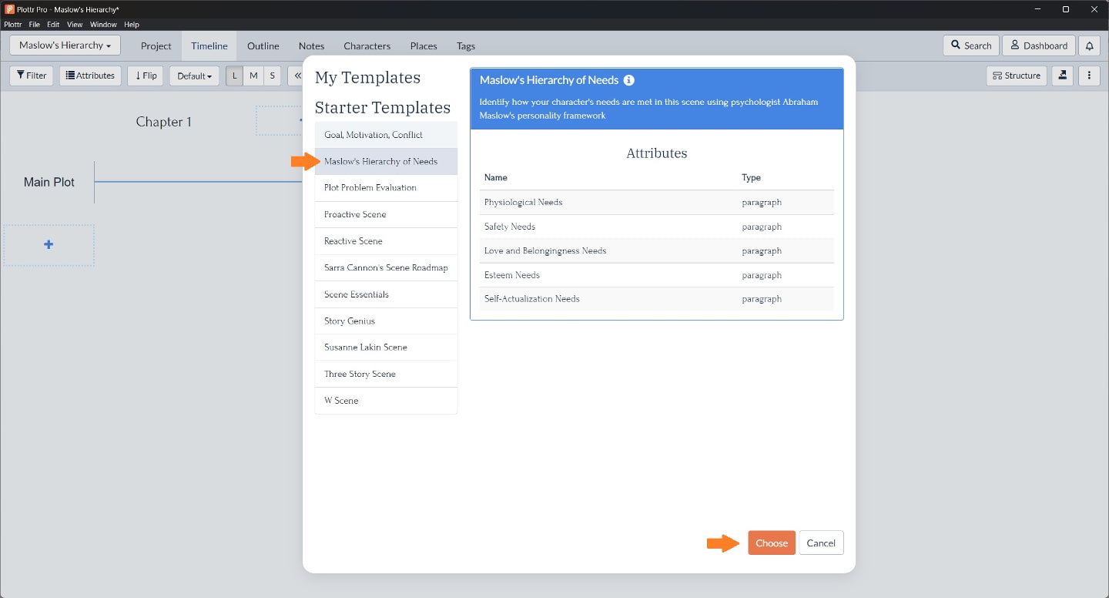This screenshot has height=598, width=1109.
Task: Select Story Genius template
Action: pos(386,321)
